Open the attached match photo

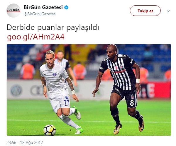(89, 90)
